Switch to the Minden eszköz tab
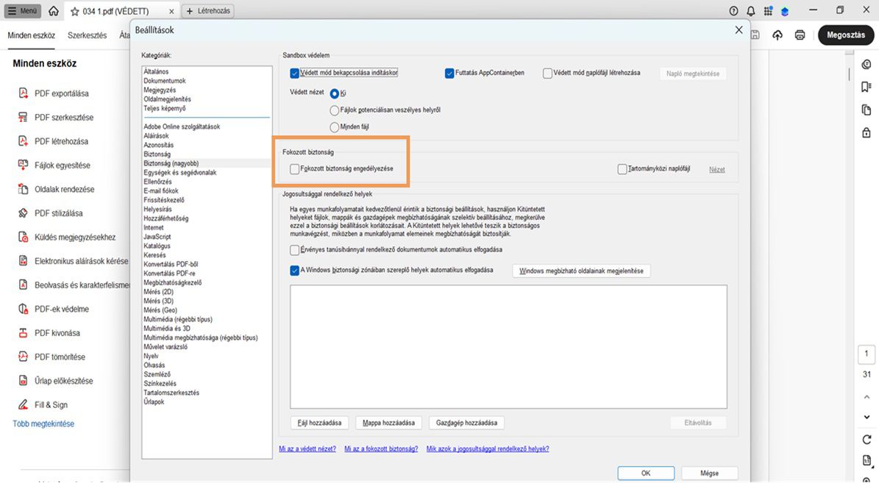Image resolution: width=879 pixels, height=486 pixels. [32, 35]
